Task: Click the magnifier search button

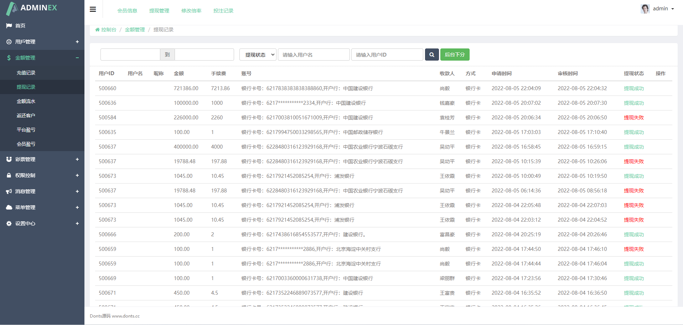Action: [431, 55]
